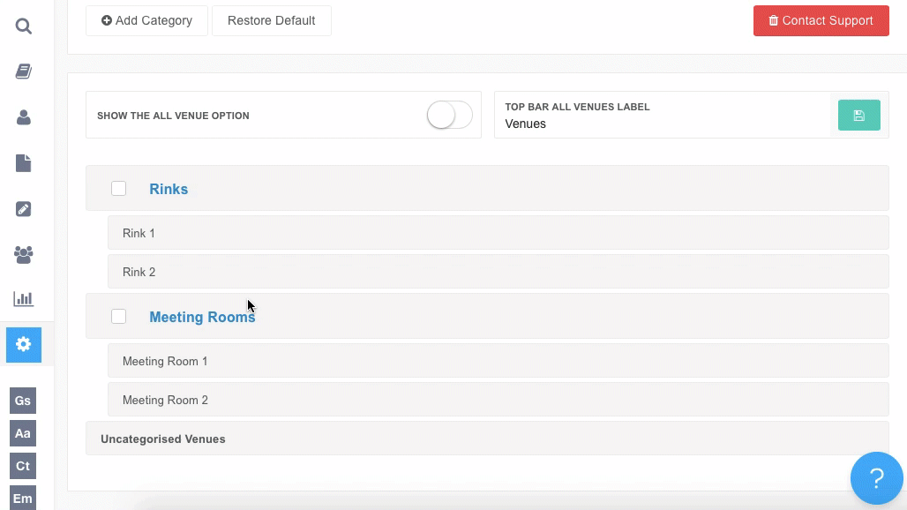The image size is (907, 510).
Task: Click the green save label button
Action: [858, 116]
